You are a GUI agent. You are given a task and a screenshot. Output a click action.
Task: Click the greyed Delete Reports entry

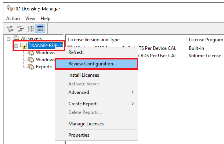tap(96, 112)
